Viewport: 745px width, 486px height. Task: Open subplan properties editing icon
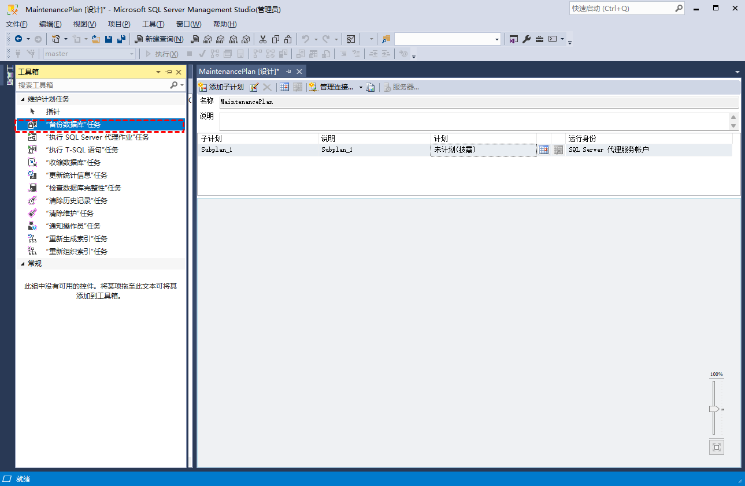coord(254,87)
